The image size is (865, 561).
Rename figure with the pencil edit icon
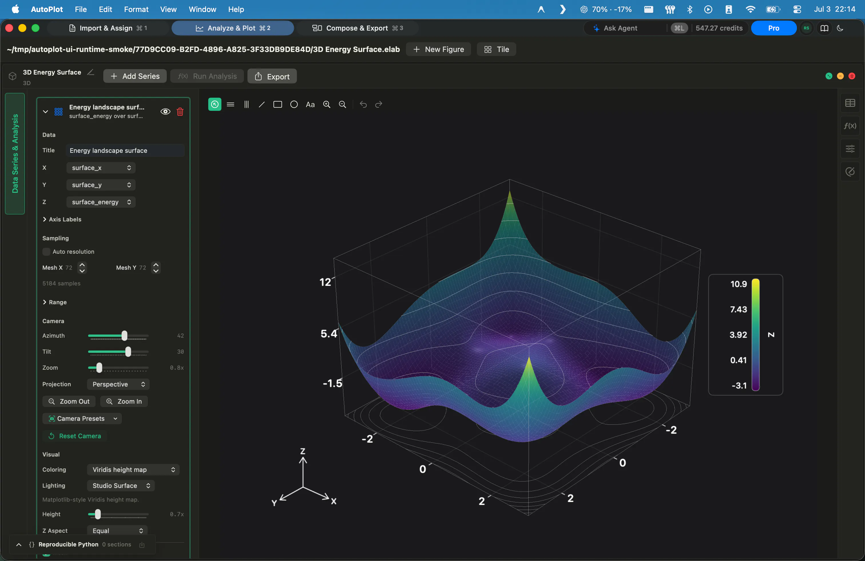pos(90,72)
